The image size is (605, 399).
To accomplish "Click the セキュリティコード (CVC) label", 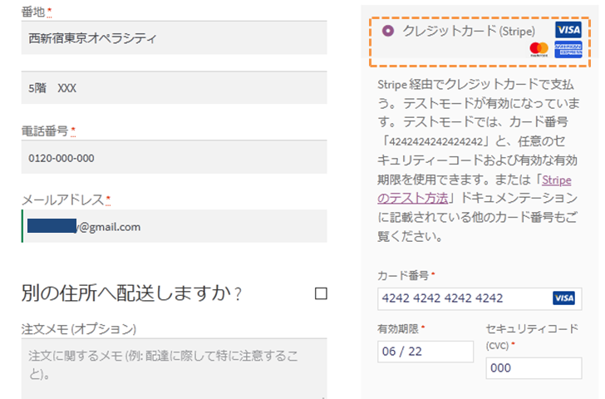I will pyautogui.click(x=533, y=337).
